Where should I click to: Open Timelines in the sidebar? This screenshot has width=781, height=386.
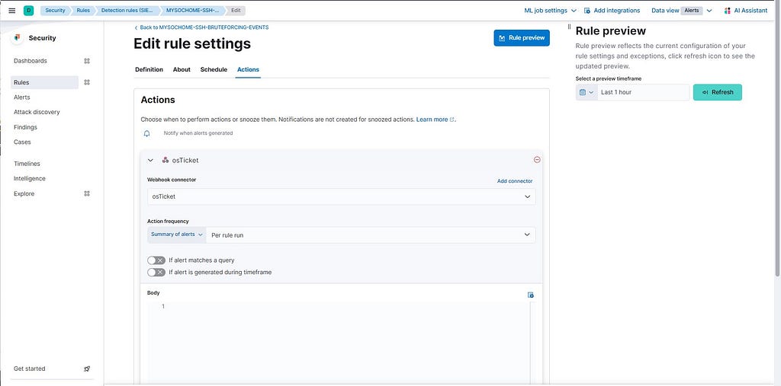[x=27, y=164]
